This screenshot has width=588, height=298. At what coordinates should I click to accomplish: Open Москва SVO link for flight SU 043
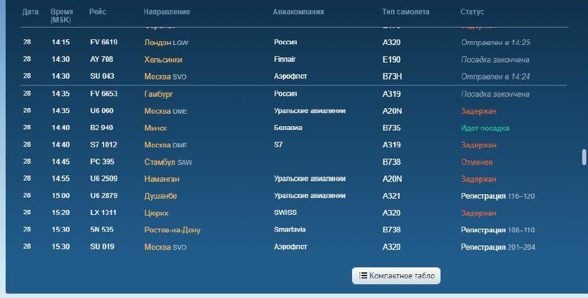point(165,76)
